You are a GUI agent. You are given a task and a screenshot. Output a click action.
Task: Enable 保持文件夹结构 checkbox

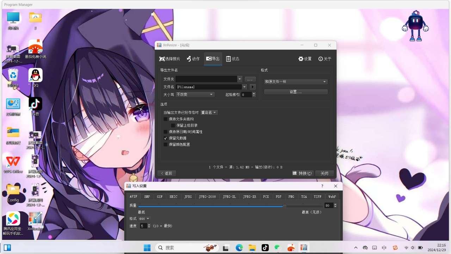pos(166,119)
